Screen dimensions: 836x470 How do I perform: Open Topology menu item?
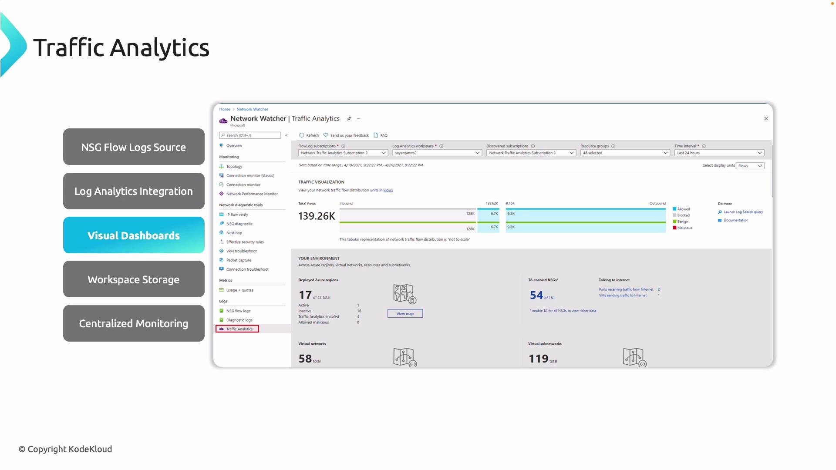234,166
